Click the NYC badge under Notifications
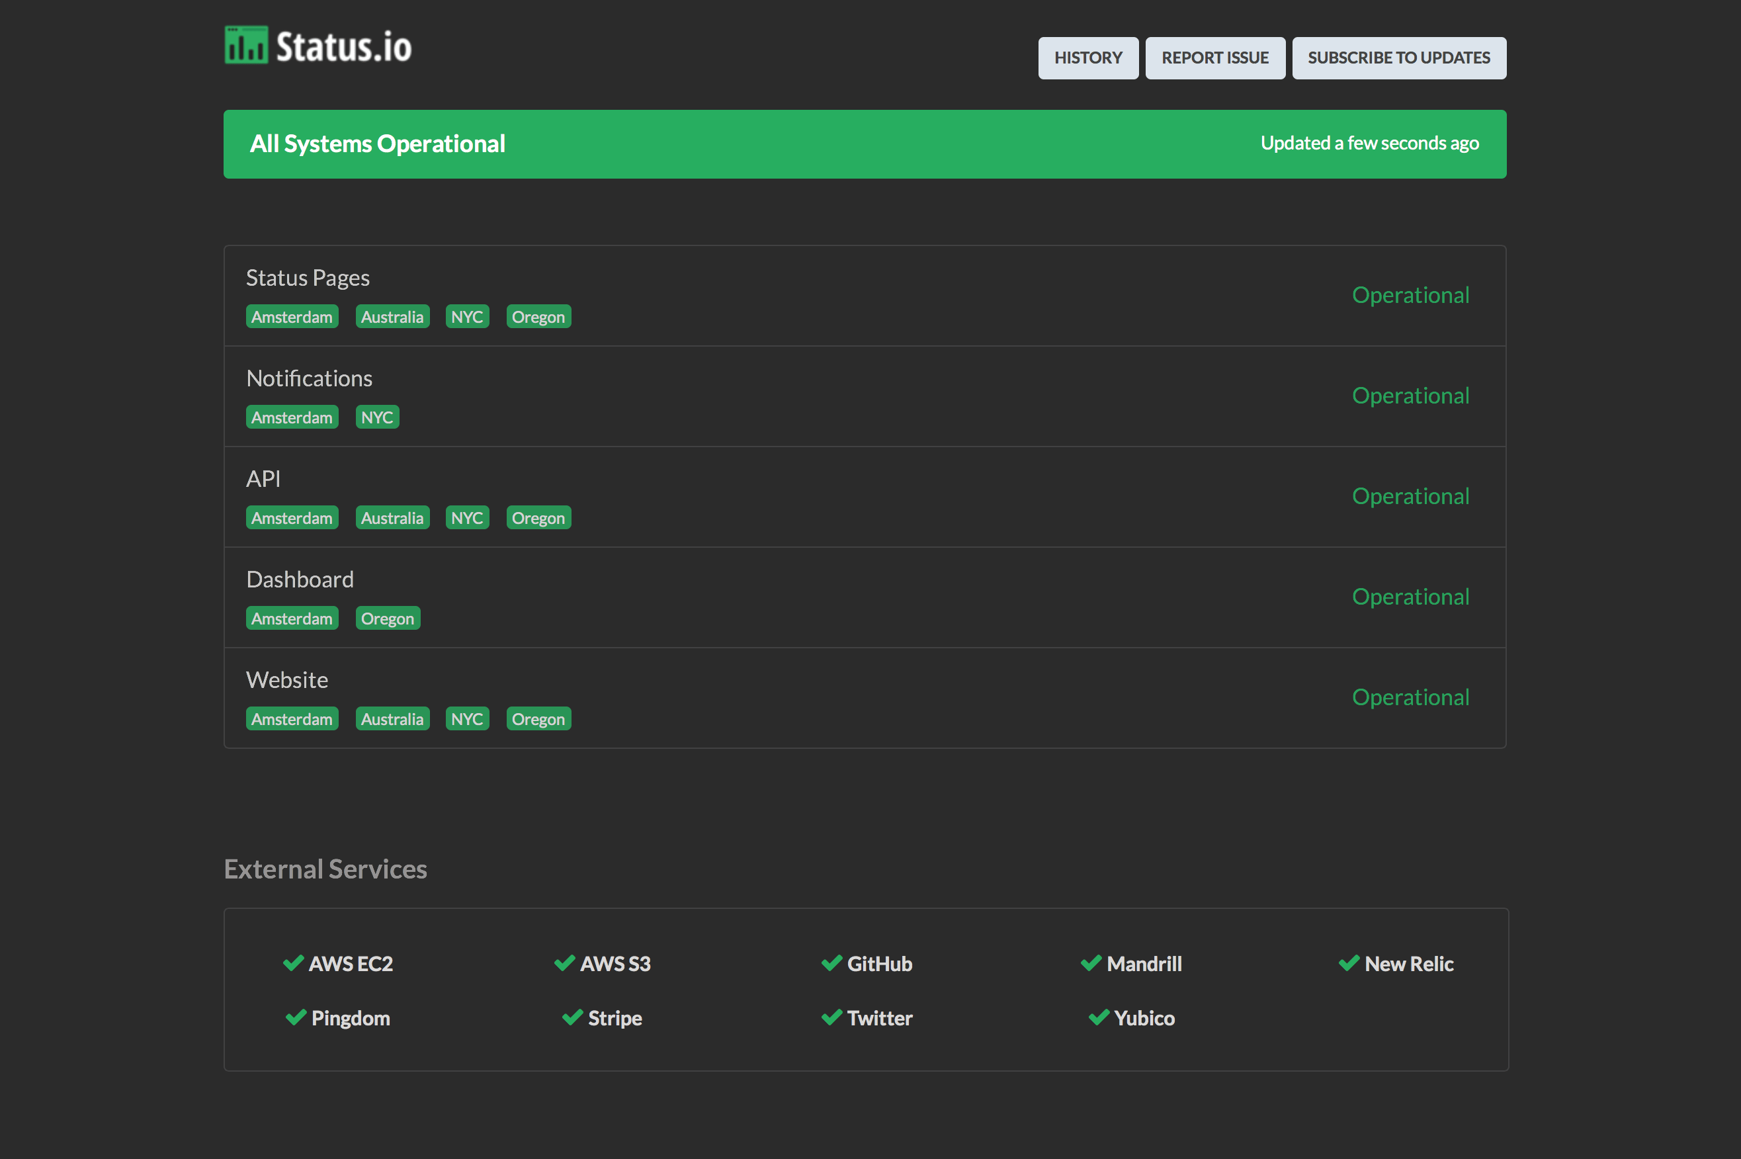 click(x=377, y=417)
